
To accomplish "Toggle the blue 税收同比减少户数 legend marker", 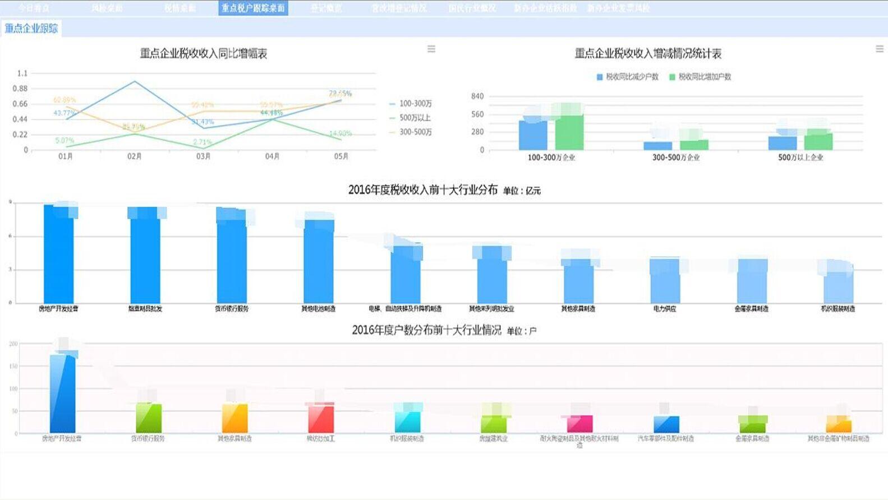I will click(628, 77).
